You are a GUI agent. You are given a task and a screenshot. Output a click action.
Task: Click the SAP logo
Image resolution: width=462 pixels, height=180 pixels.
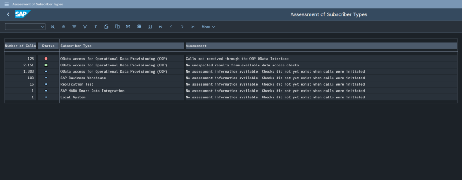coord(23,14)
